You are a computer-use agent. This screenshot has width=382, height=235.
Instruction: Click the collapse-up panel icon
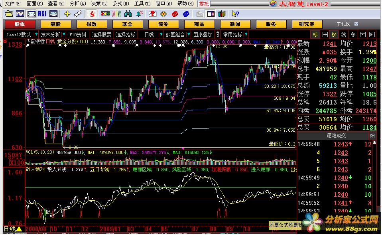pos(363,35)
